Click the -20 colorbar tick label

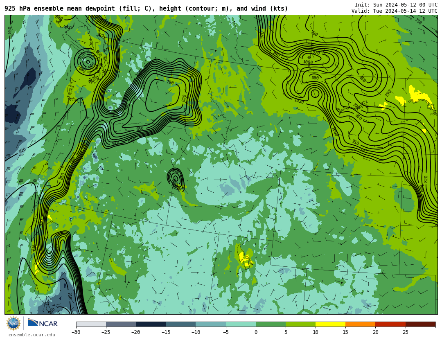[x=135, y=332]
